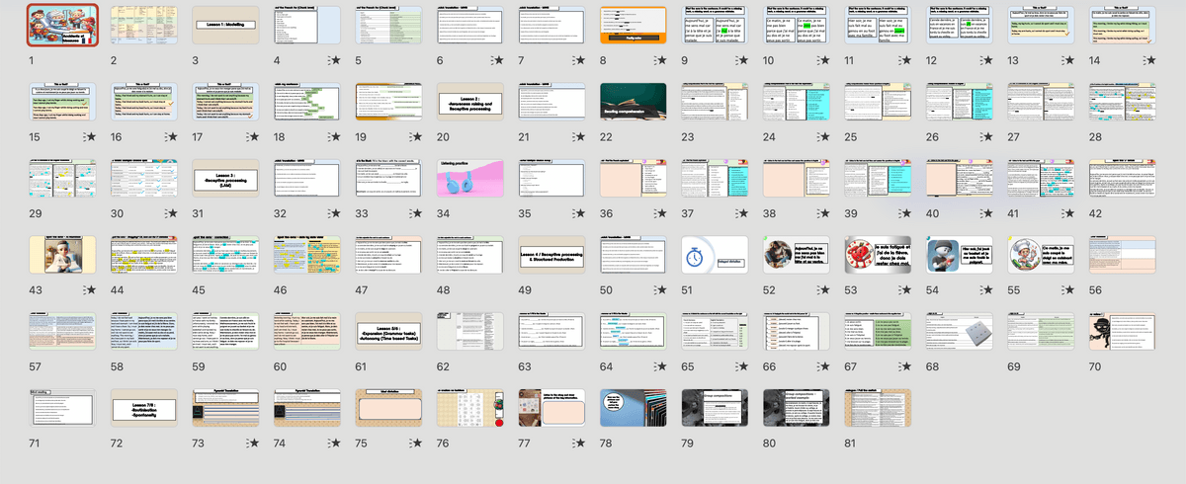The height and width of the screenshot is (484, 1186).
Task: Click the transition star icon for slide 17
Action: (254, 137)
